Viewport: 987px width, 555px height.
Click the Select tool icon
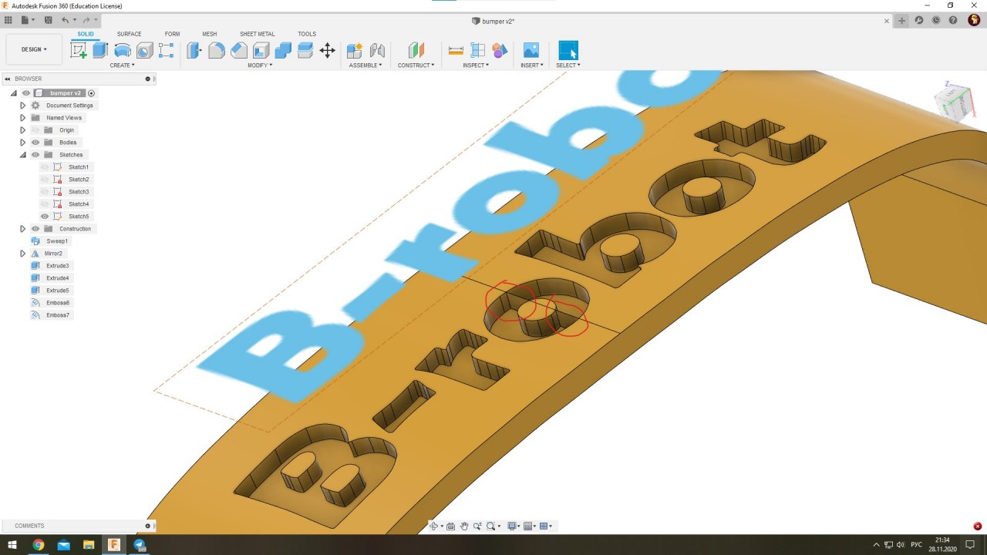click(568, 51)
